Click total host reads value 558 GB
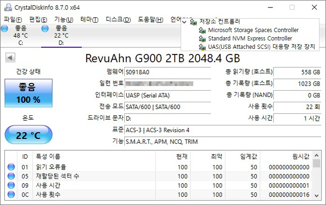Screen dimensions: 326x205 (297, 72)
